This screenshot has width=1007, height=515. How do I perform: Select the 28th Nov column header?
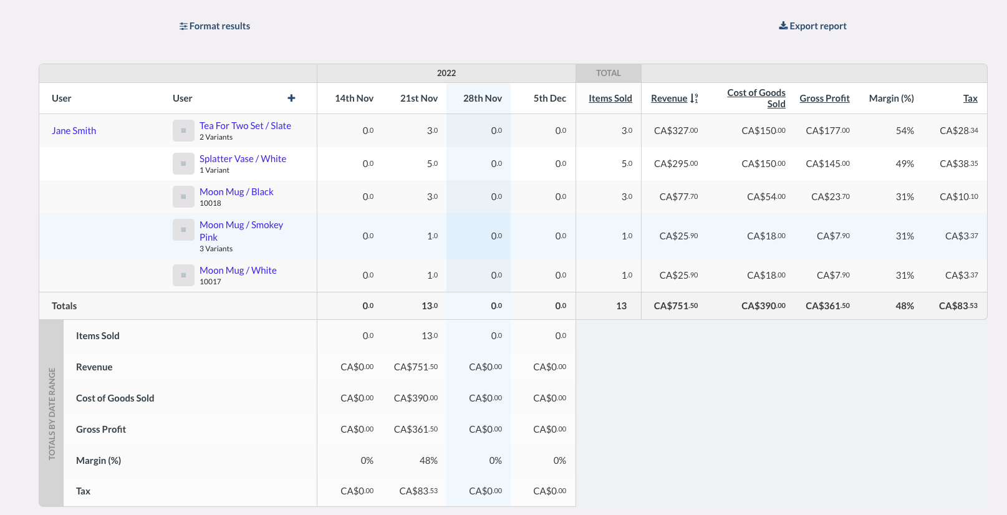pos(482,99)
